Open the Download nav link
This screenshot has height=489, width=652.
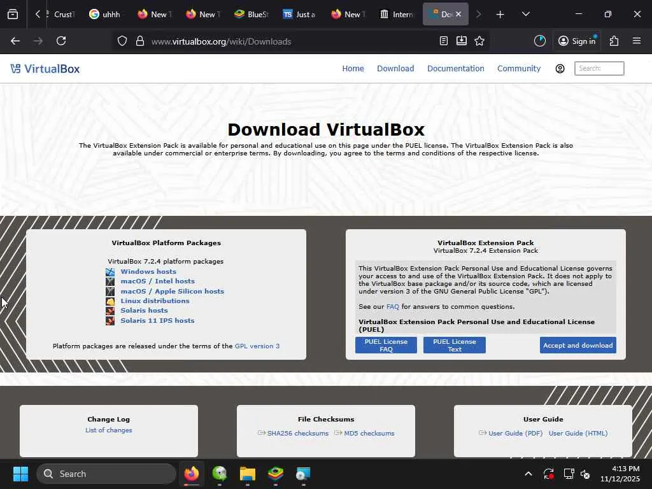click(x=395, y=69)
